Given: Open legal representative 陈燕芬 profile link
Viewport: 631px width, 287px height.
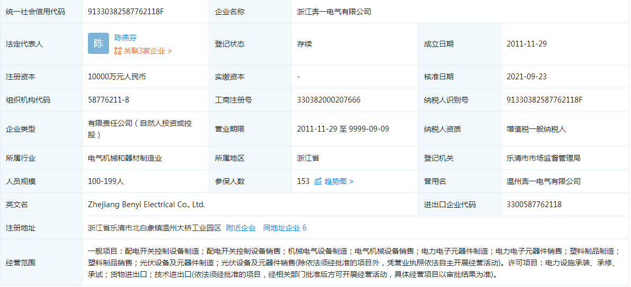Looking at the screenshot, I should coord(125,38).
